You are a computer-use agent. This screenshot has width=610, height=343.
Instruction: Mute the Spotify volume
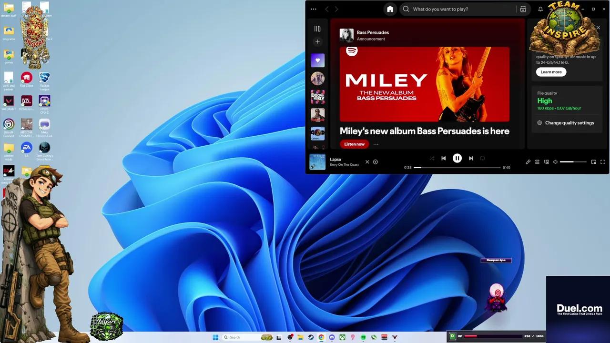[x=555, y=162]
